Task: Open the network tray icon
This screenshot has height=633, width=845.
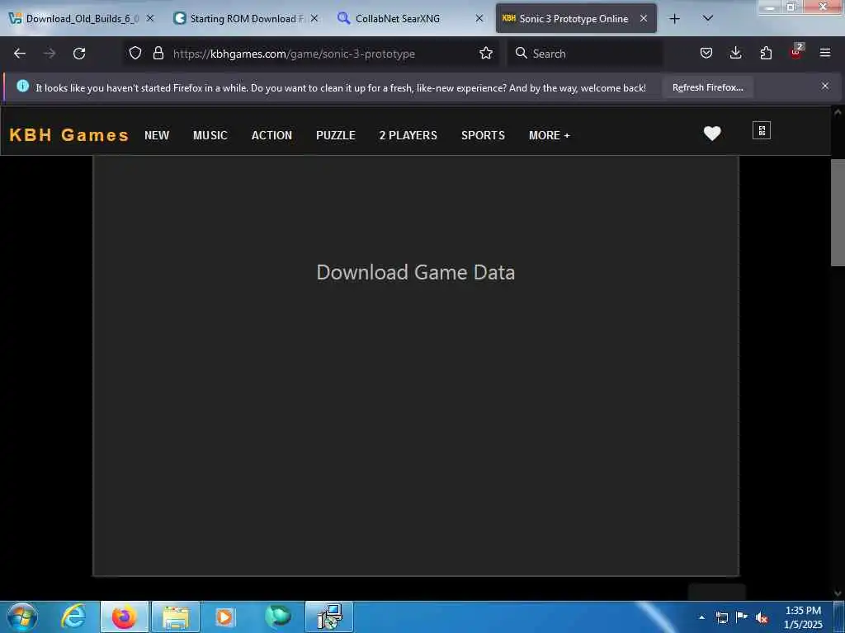Action: point(721,617)
